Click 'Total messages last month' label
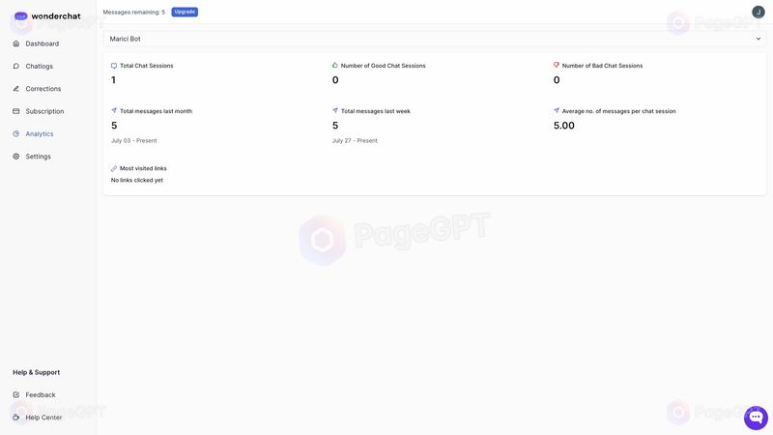773x435 pixels. (157, 111)
